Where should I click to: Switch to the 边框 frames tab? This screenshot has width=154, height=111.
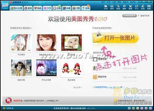point(57,8)
